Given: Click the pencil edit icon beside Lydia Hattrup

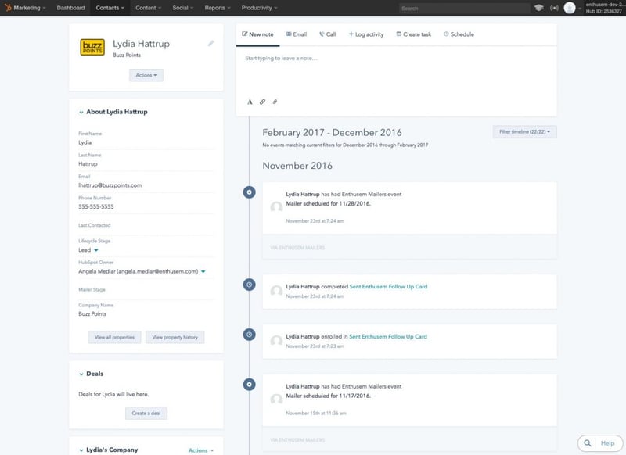Looking at the screenshot, I should (x=210, y=43).
